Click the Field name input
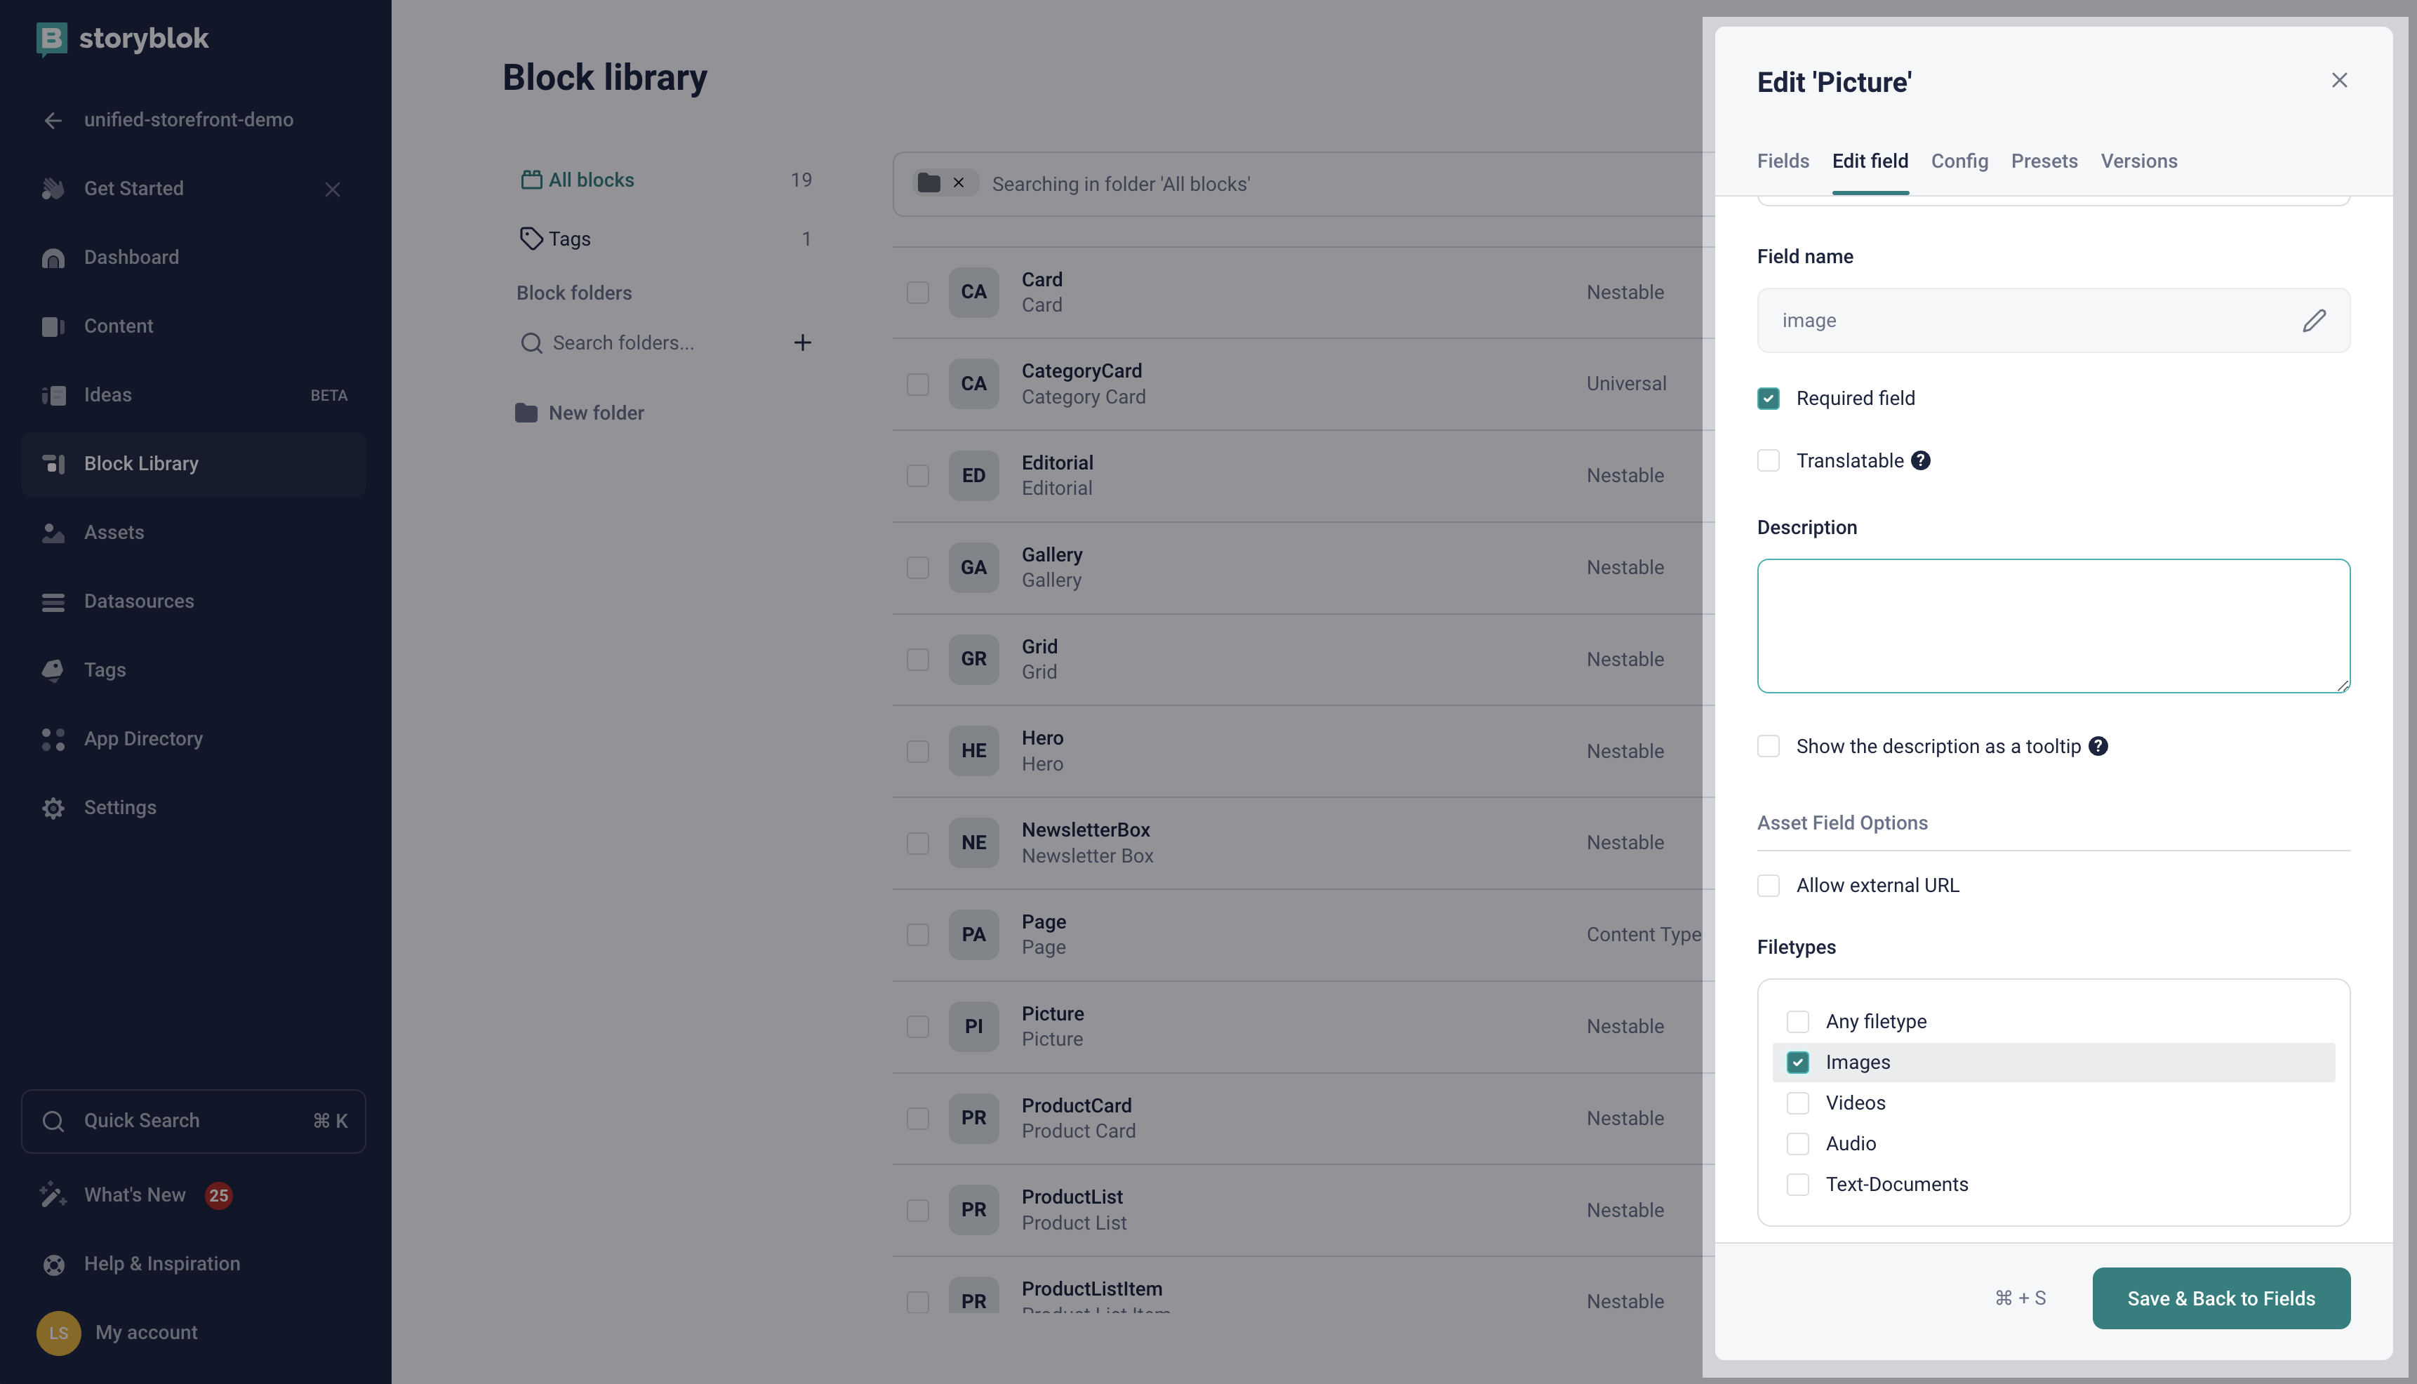2417x1384 pixels. (x=2053, y=320)
